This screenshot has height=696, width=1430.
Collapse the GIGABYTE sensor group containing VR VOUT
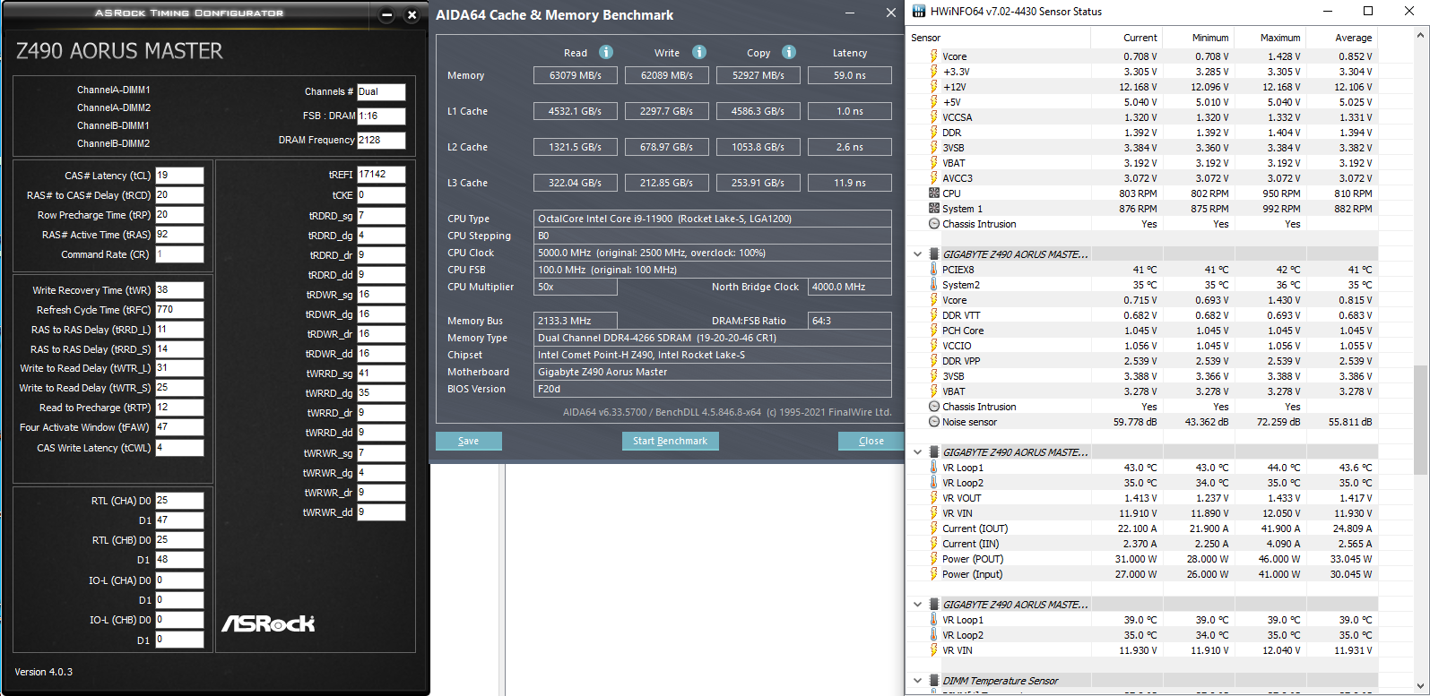[x=917, y=452]
